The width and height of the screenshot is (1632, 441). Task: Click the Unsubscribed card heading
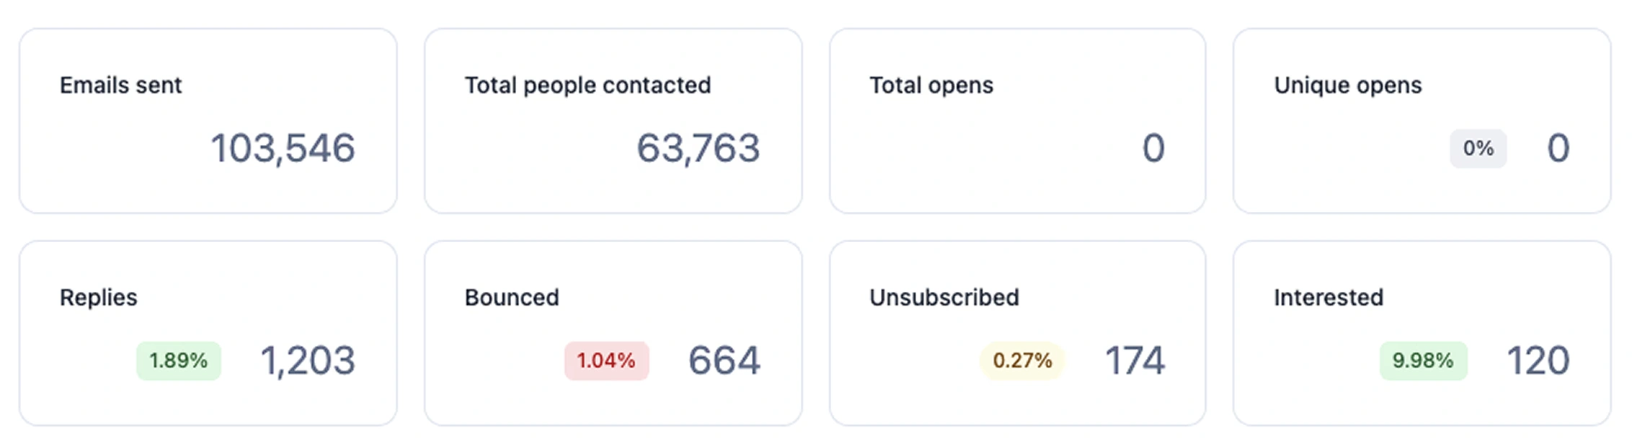pos(944,297)
